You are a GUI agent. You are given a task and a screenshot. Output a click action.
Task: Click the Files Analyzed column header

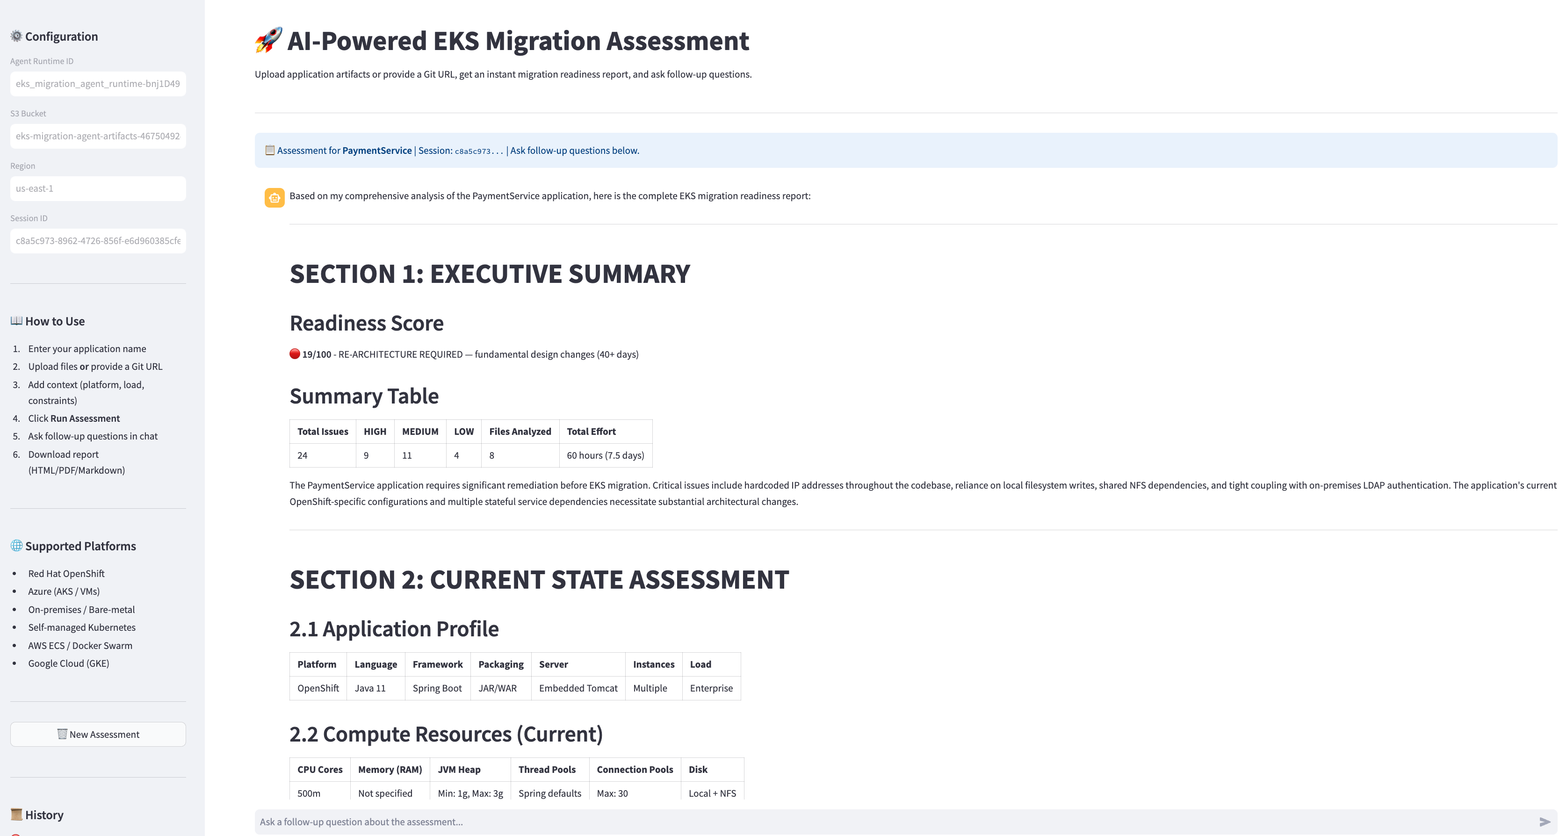pyautogui.click(x=520, y=432)
